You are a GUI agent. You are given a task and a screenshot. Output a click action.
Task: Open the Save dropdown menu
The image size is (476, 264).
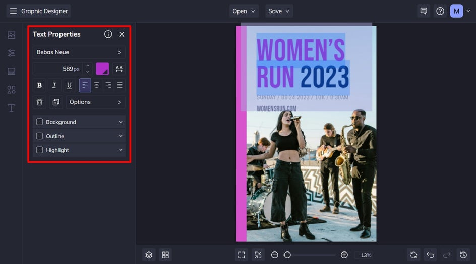tap(279, 11)
